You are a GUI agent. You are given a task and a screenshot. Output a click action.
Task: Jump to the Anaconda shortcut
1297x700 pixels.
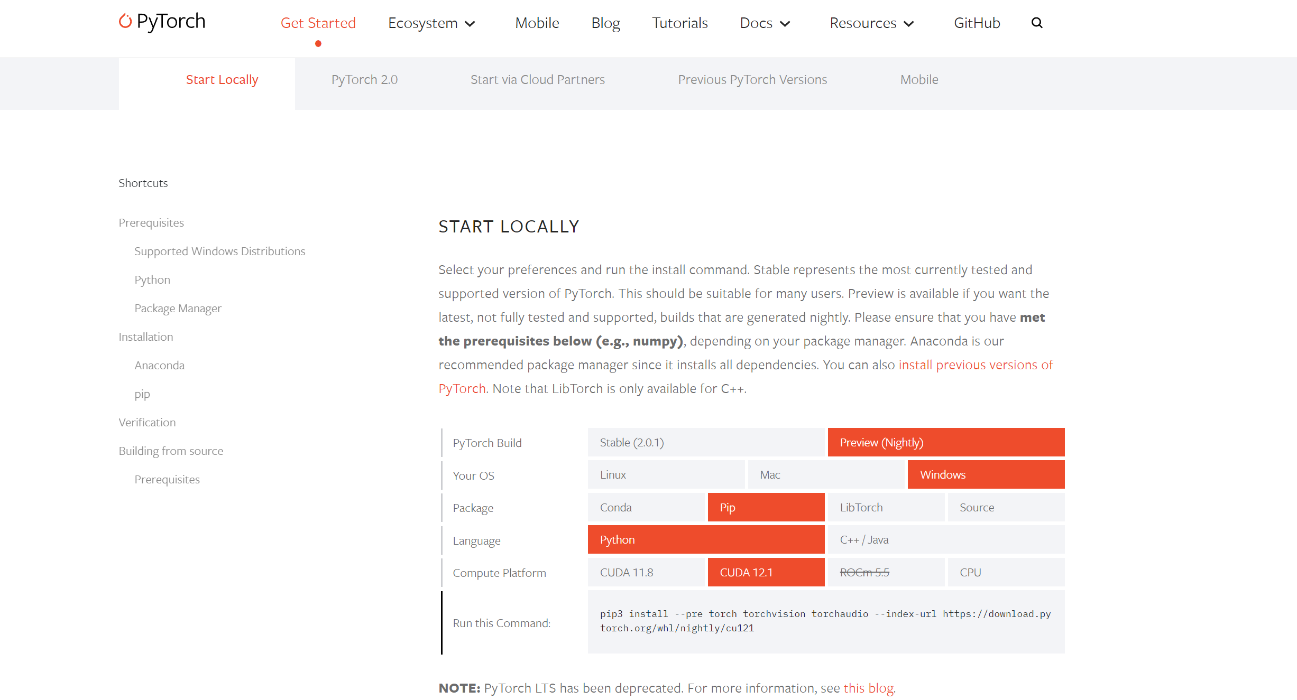(160, 365)
